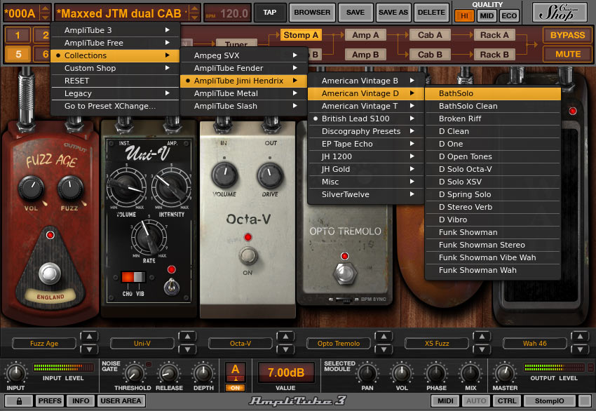Expand the AmpliTube Free submenu
Image resolution: width=596 pixels, height=411 pixels.
click(115, 43)
